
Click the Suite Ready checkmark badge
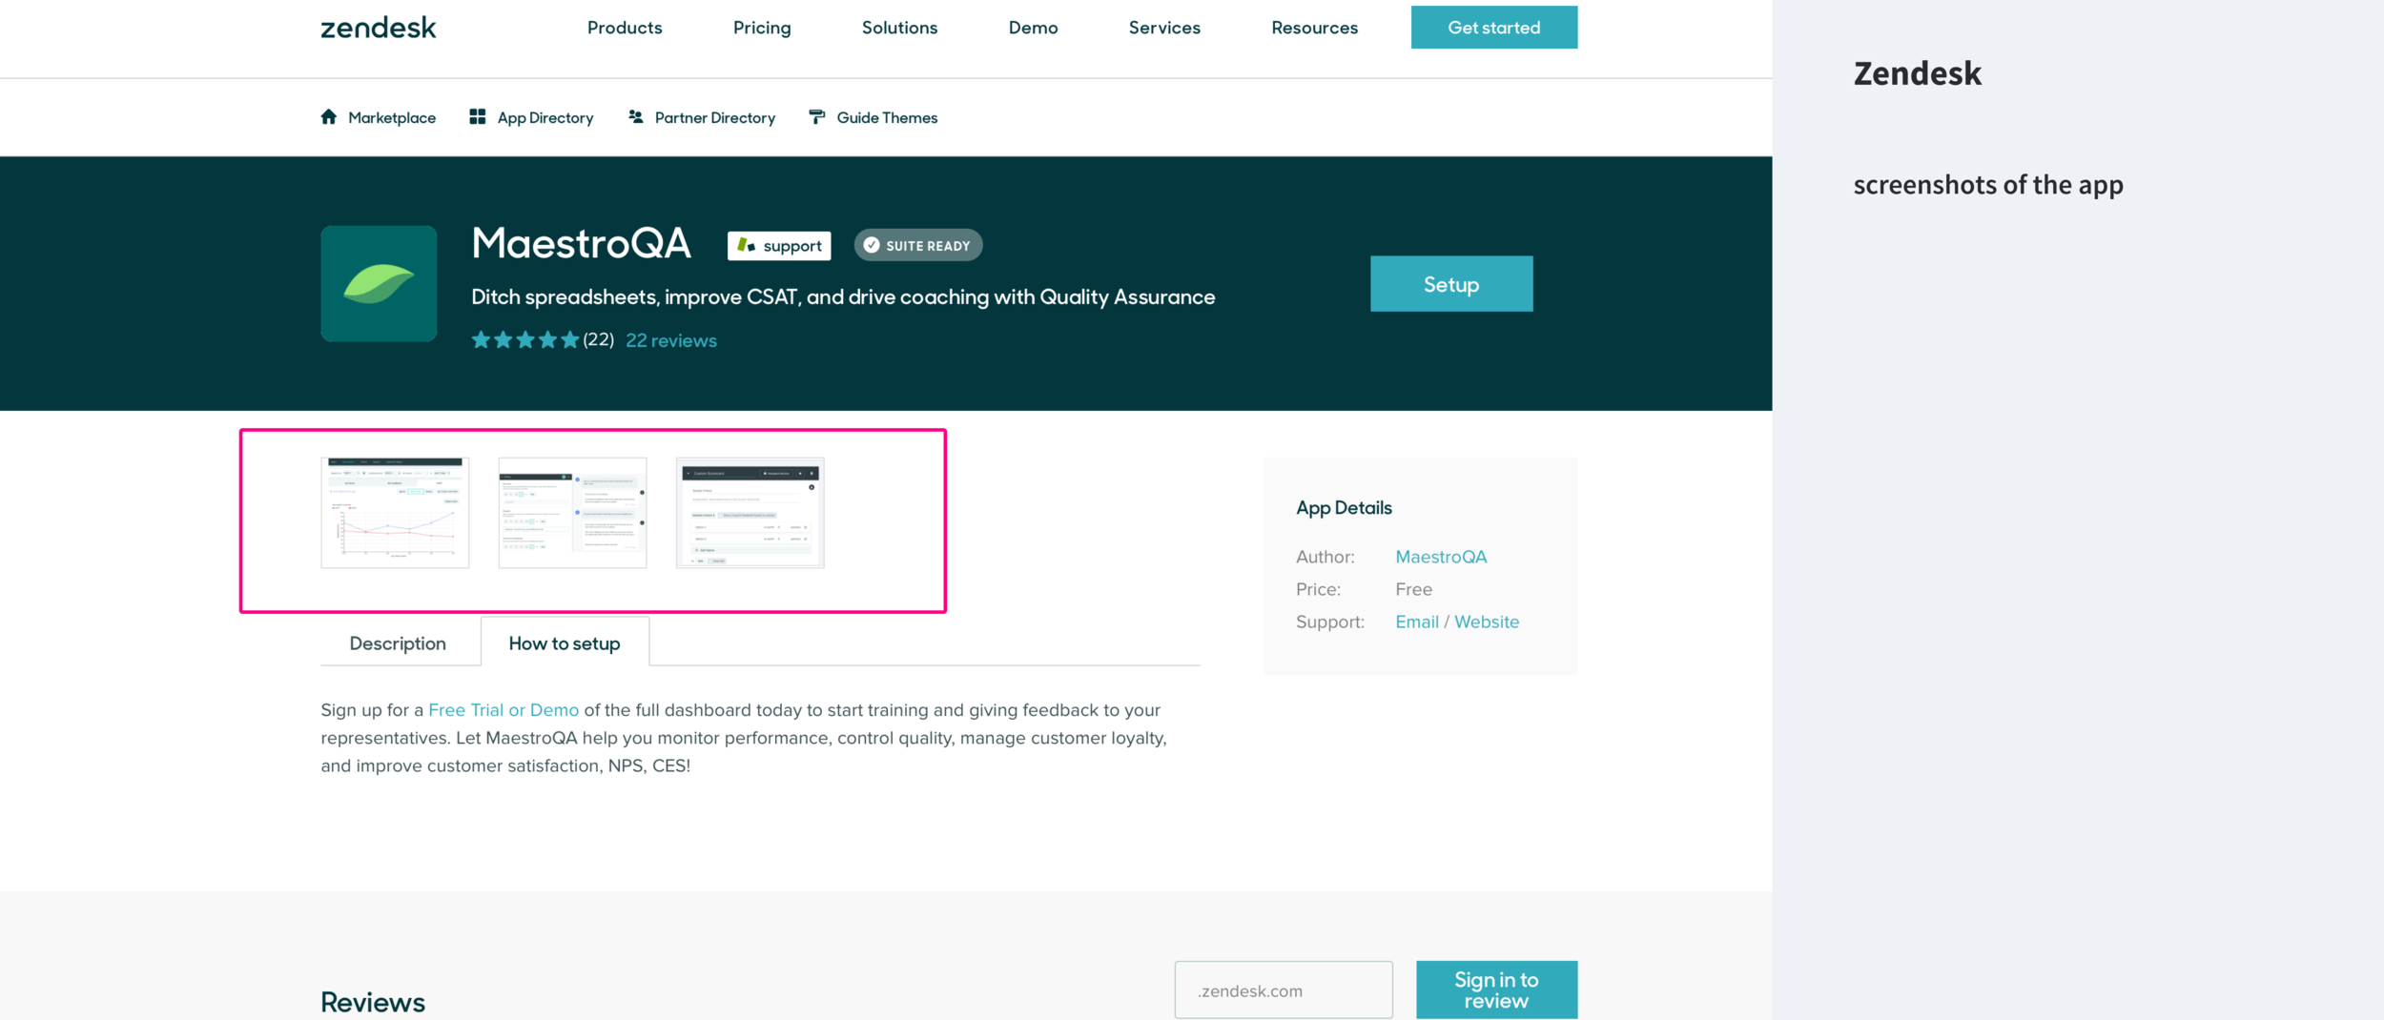pos(917,245)
